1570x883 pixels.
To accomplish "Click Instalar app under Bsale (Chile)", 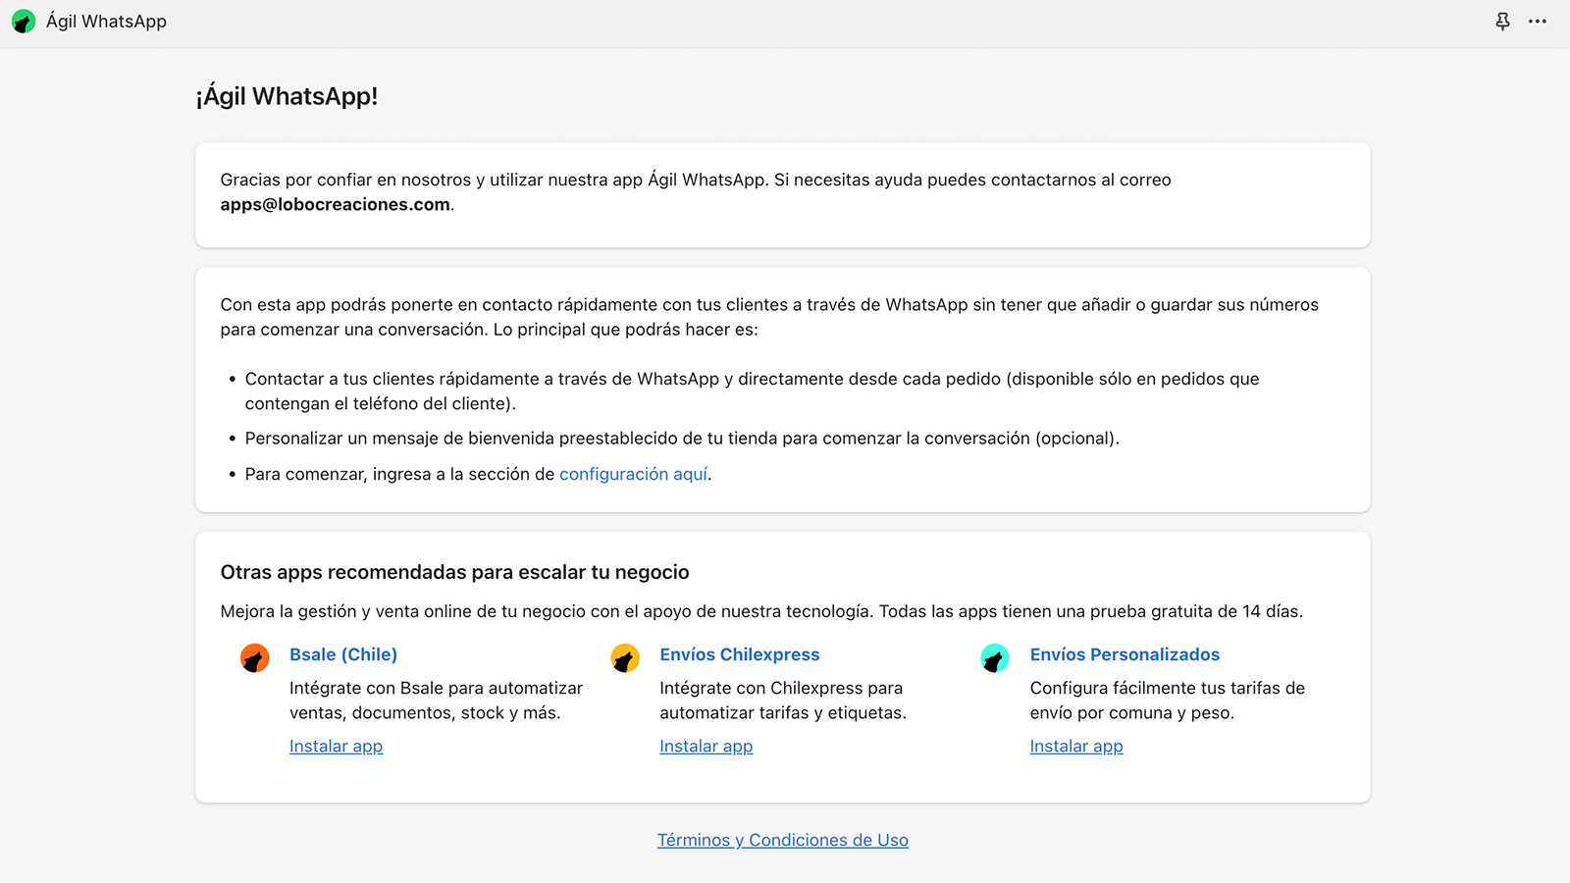I will coord(336,747).
